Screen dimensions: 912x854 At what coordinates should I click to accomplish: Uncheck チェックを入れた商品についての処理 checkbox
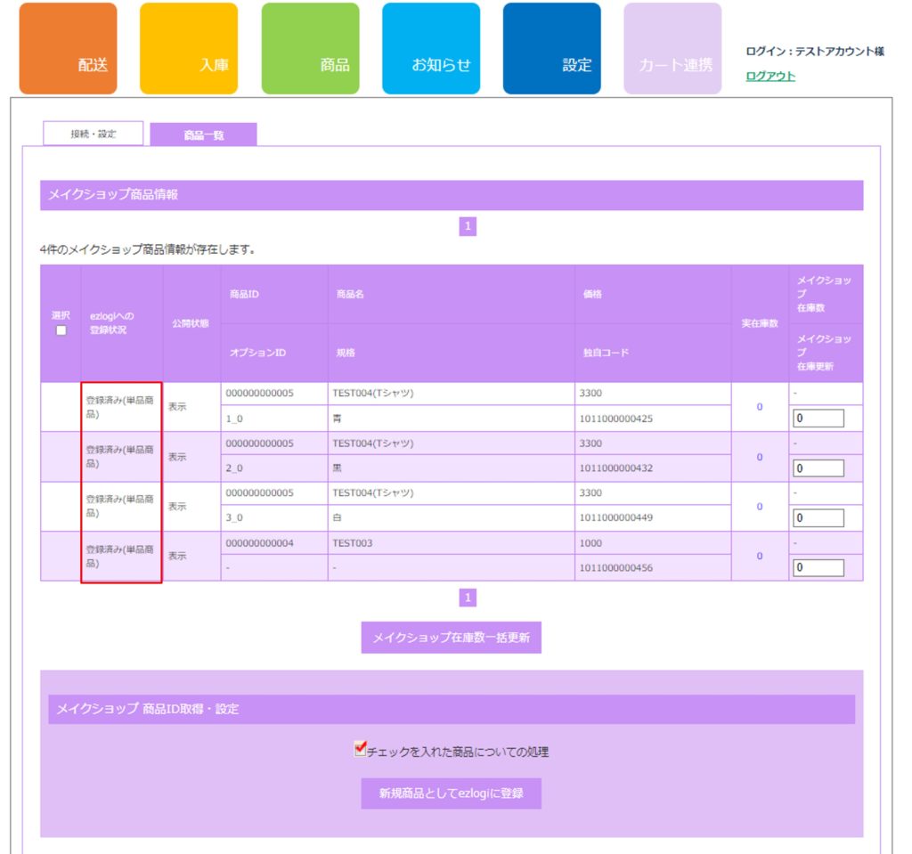pyautogui.click(x=360, y=750)
